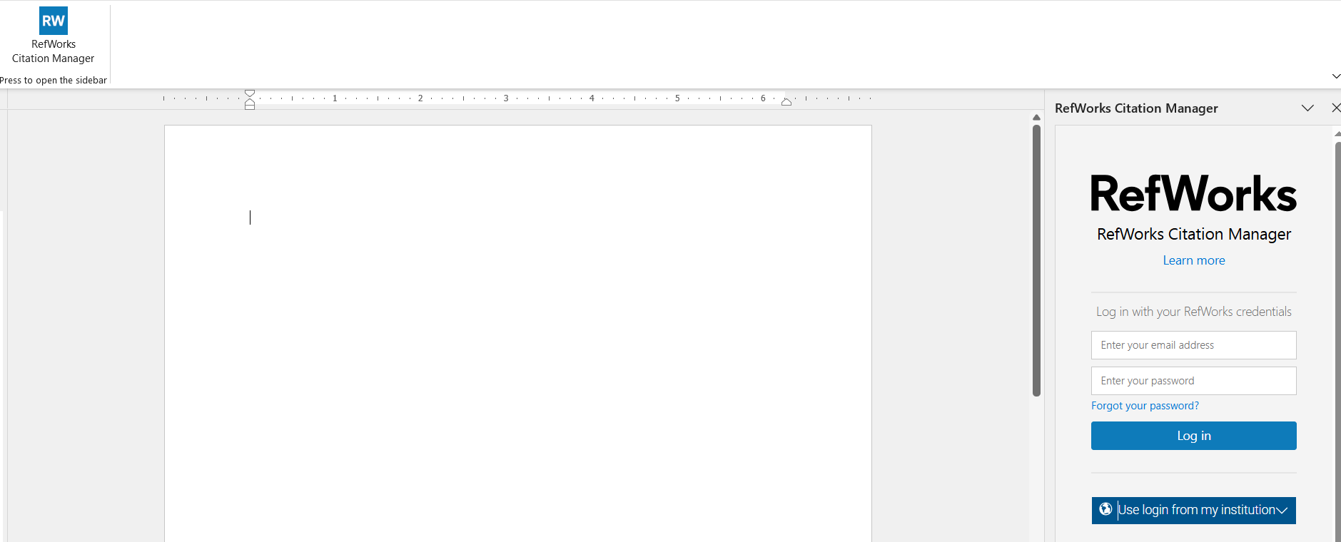Click 'Log in with your RefWorks credentials' text
Image resolution: width=1341 pixels, height=542 pixels.
[x=1193, y=312]
